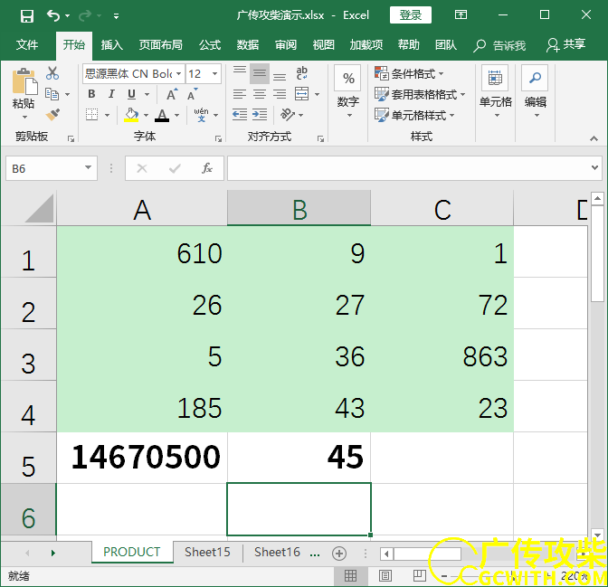608x587 pixels.
Task: Click the Format Painter brush icon
Action: coord(52,114)
